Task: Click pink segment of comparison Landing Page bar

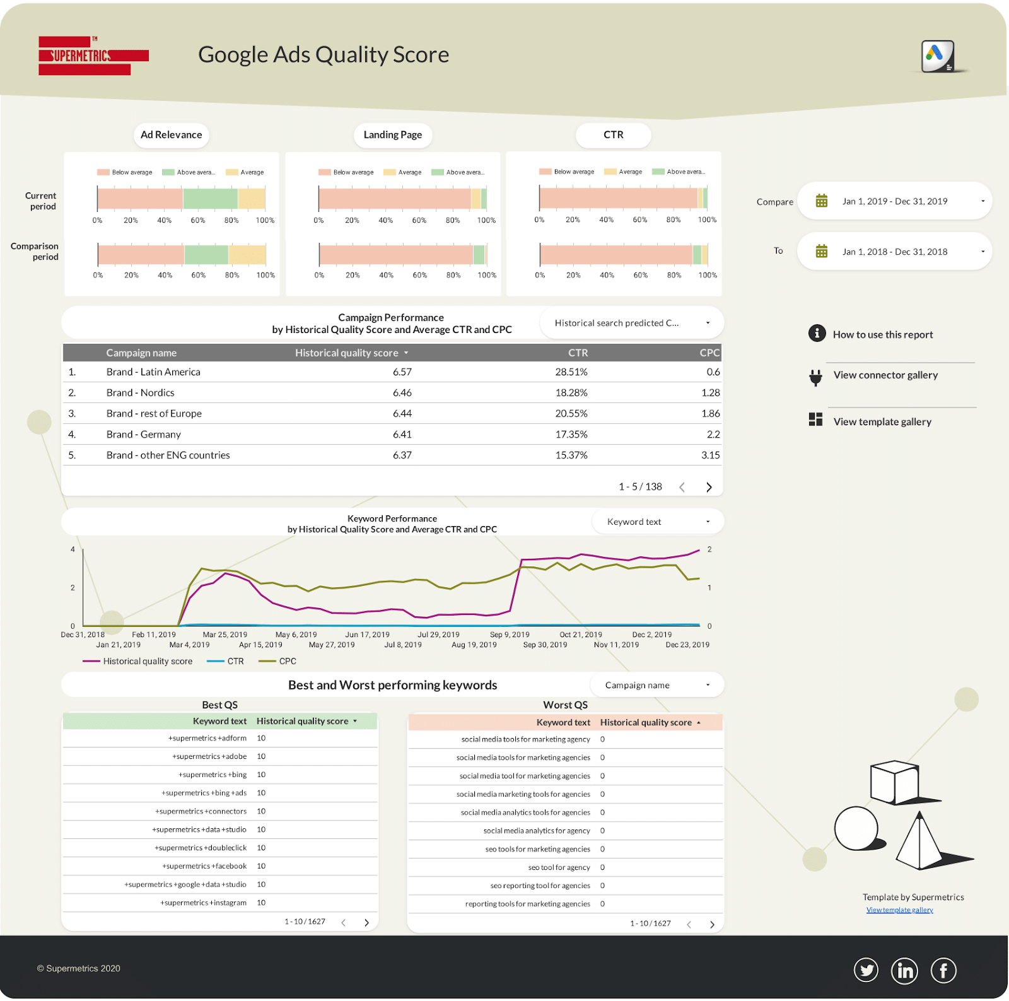Action: point(396,255)
